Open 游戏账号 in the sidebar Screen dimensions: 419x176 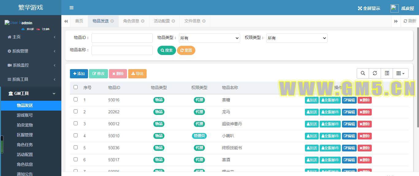tap(25, 115)
